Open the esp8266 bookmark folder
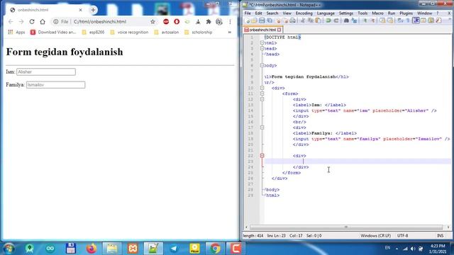This screenshot has width=454, height=255. click(x=93, y=32)
